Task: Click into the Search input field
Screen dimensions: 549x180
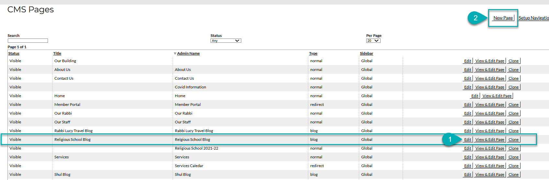Action: click(28, 41)
